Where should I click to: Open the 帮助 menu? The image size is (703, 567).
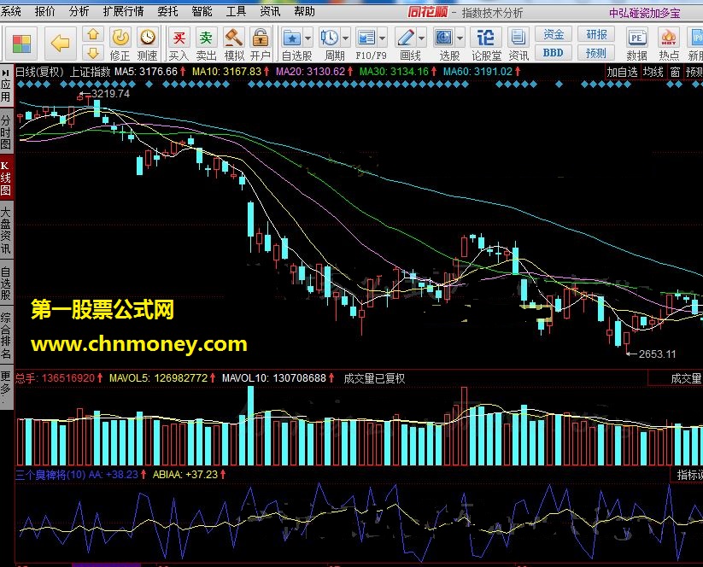point(304,11)
